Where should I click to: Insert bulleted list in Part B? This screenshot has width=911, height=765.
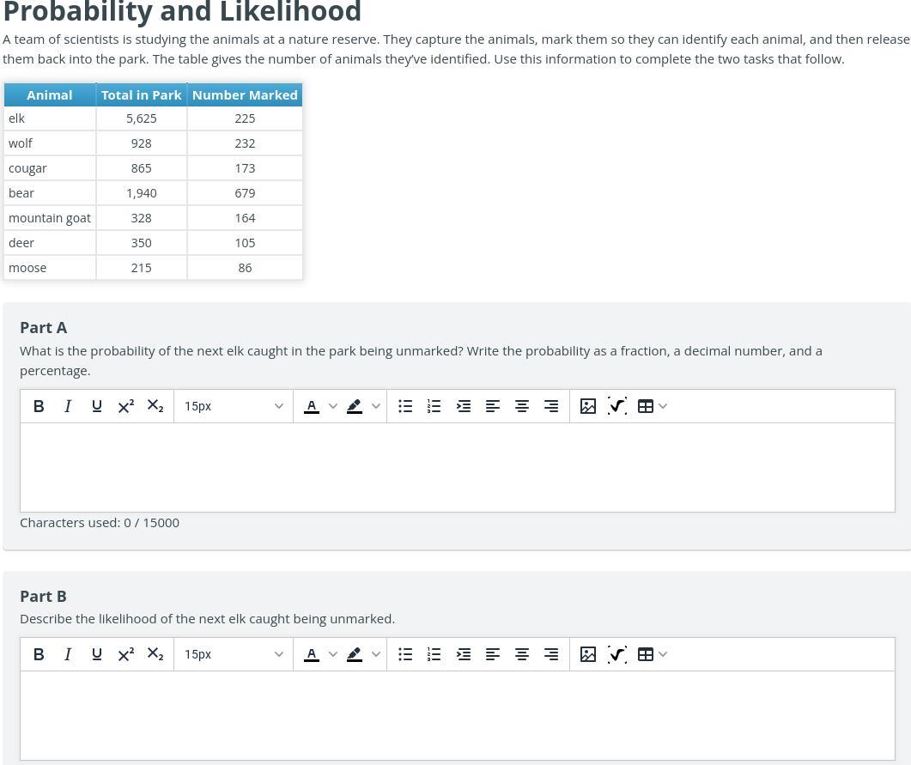405,654
